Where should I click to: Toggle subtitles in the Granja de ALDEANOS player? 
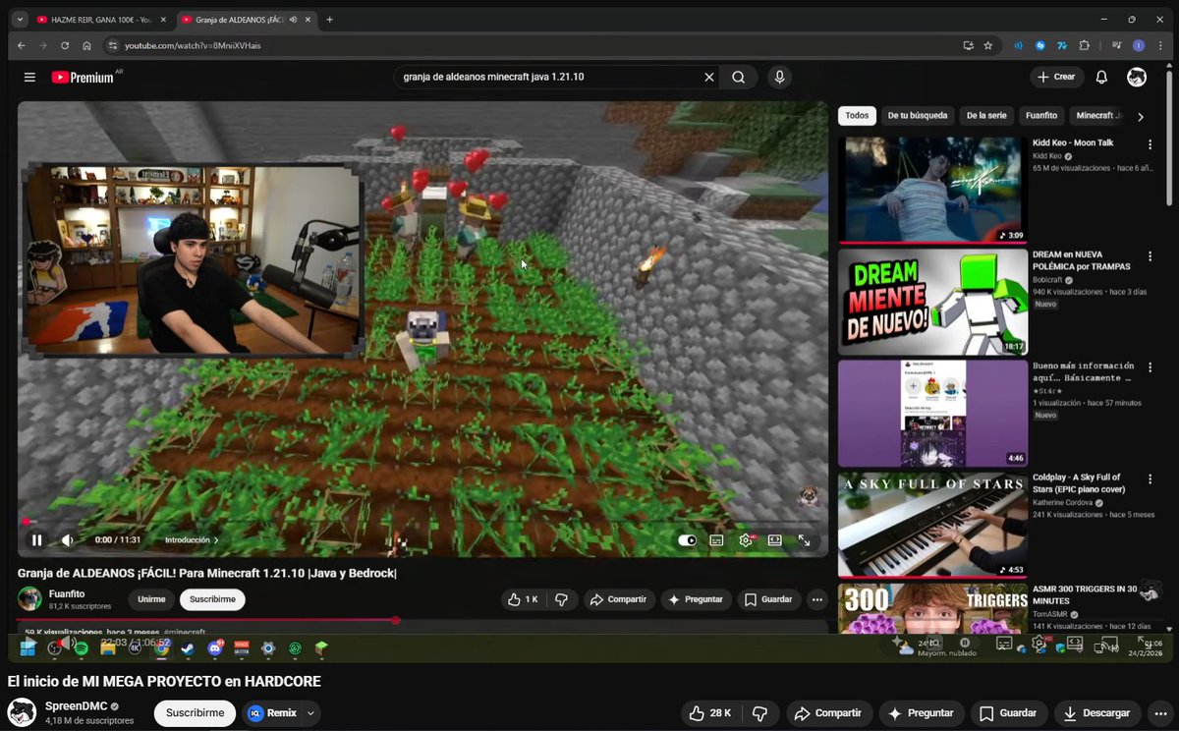pos(716,539)
